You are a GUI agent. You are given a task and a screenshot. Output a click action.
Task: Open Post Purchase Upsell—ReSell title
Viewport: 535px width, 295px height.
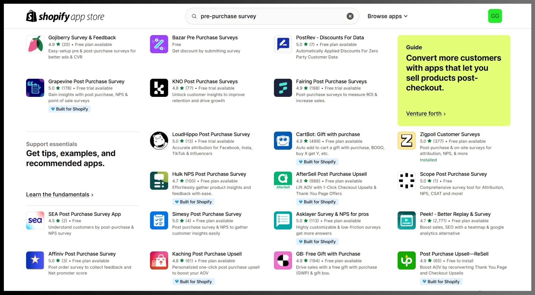click(454, 254)
